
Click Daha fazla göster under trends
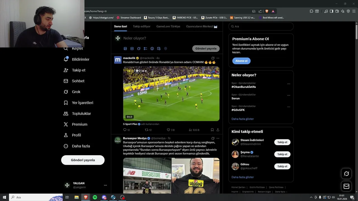[x=243, y=119]
